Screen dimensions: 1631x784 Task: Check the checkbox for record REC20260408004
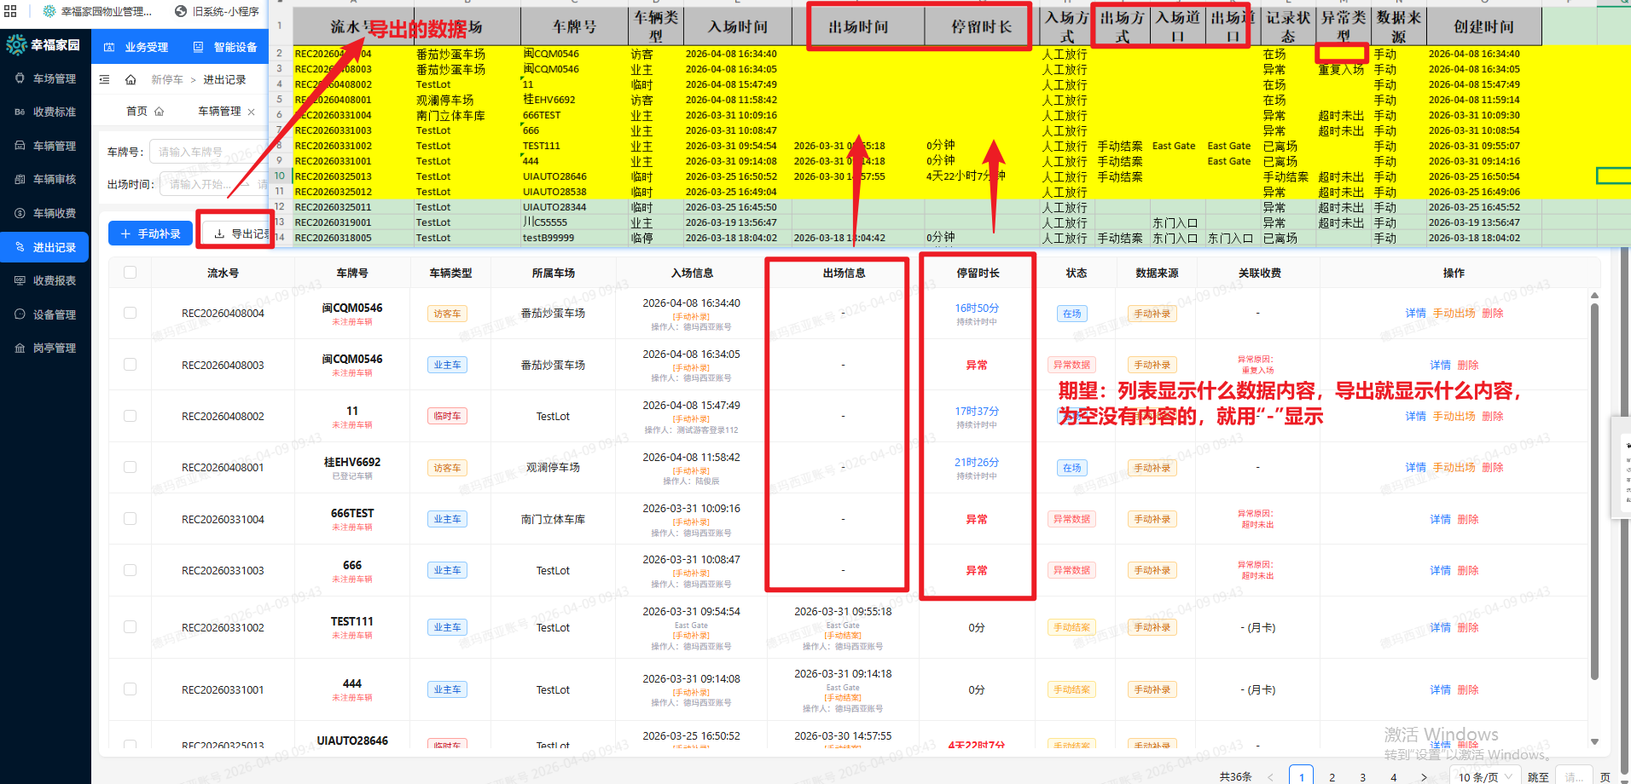pos(130,313)
